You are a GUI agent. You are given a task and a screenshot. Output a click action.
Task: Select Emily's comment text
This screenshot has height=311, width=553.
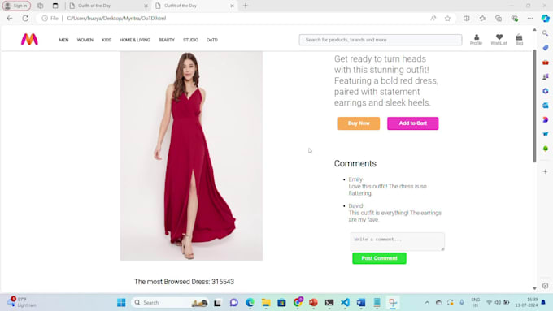pos(387,190)
